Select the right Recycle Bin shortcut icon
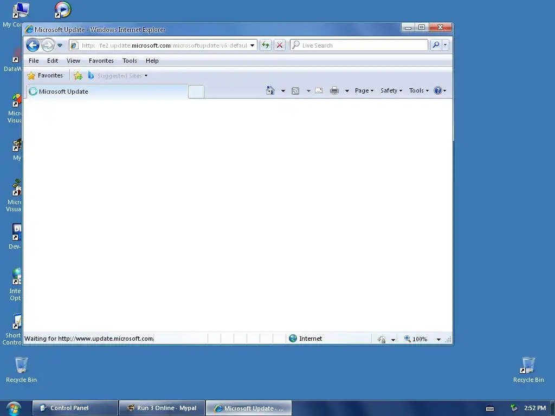Viewport: 555px width, 416px height. [x=528, y=369]
